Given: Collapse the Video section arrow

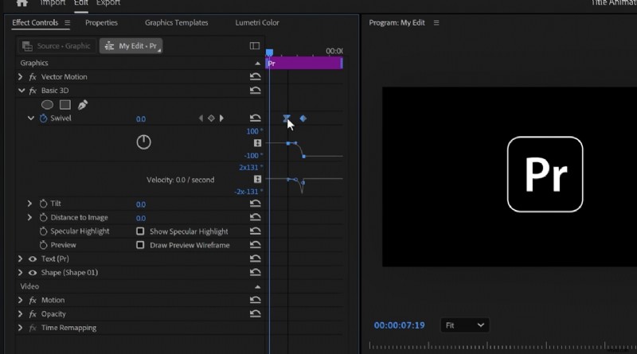Looking at the screenshot, I should coord(257,286).
